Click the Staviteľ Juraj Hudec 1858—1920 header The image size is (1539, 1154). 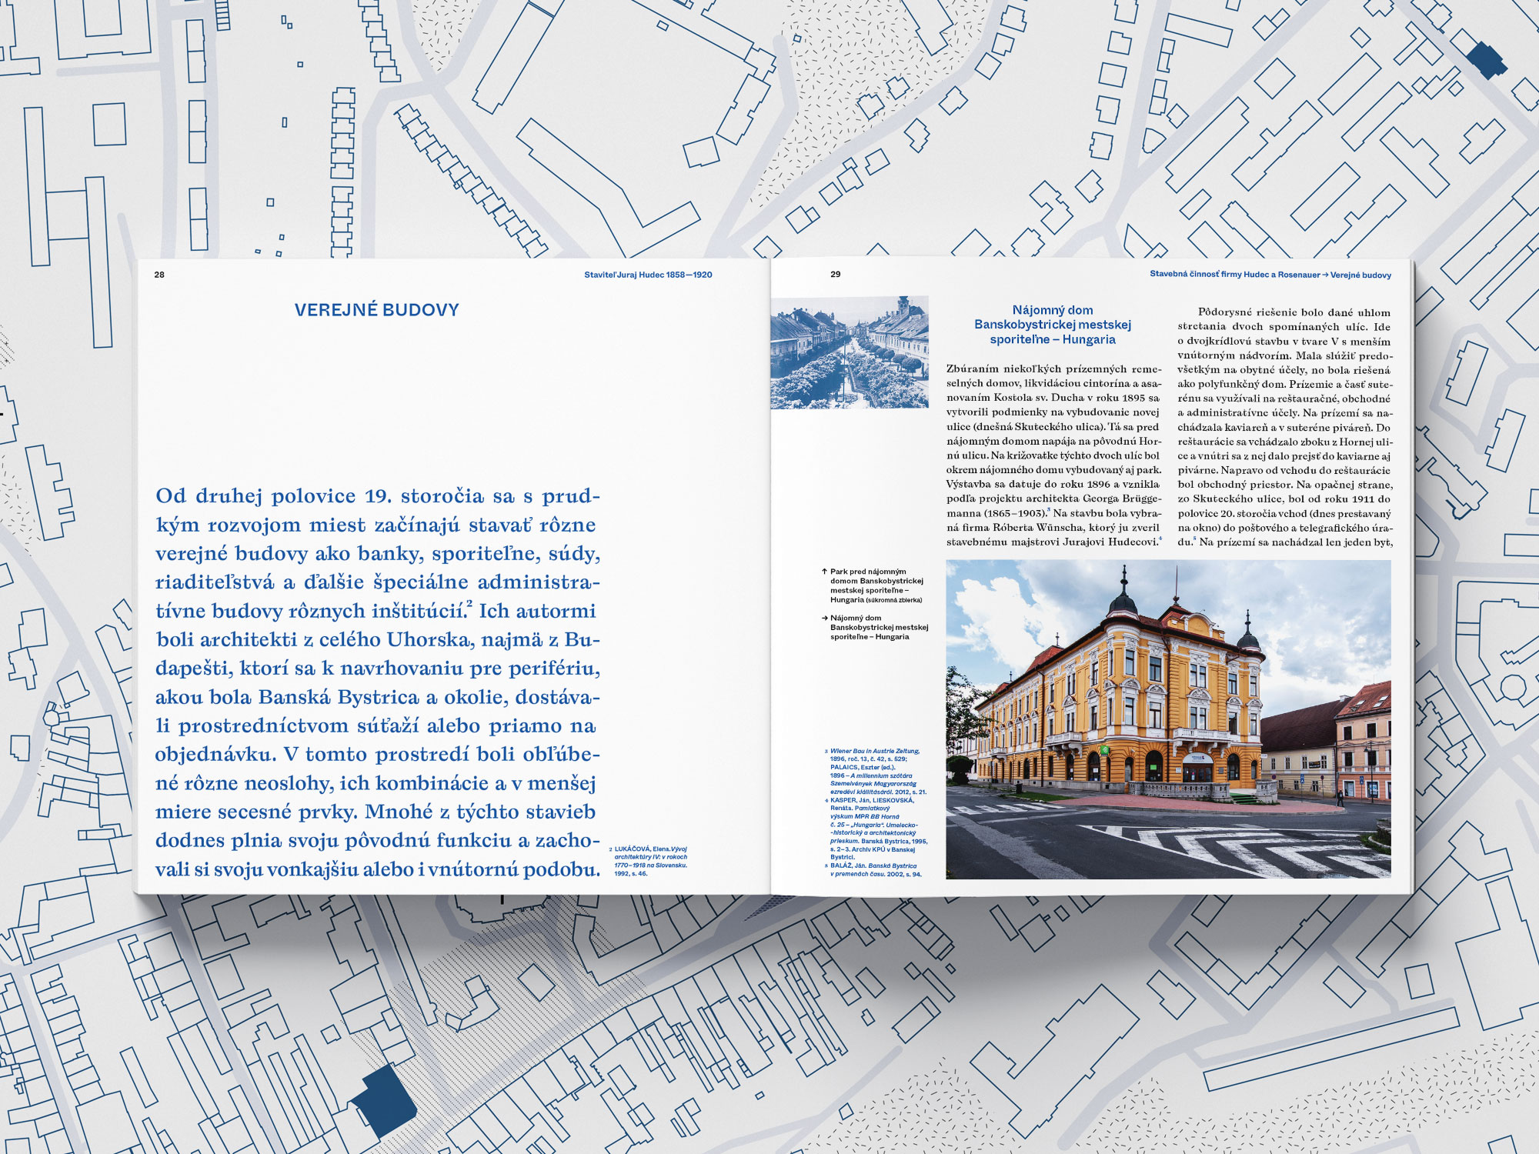(648, 275)
